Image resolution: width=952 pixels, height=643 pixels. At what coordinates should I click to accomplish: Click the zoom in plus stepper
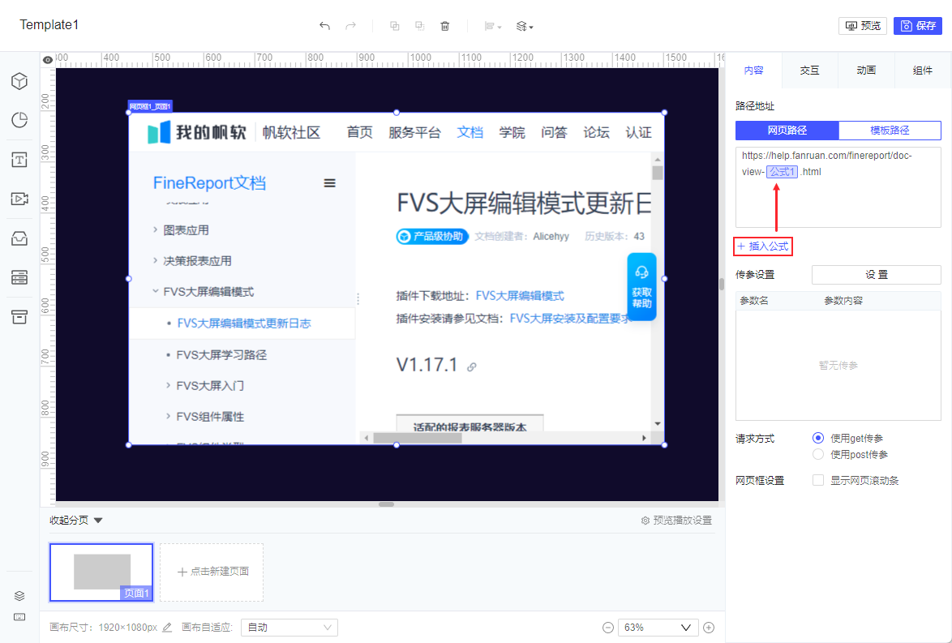coord(709,628)
